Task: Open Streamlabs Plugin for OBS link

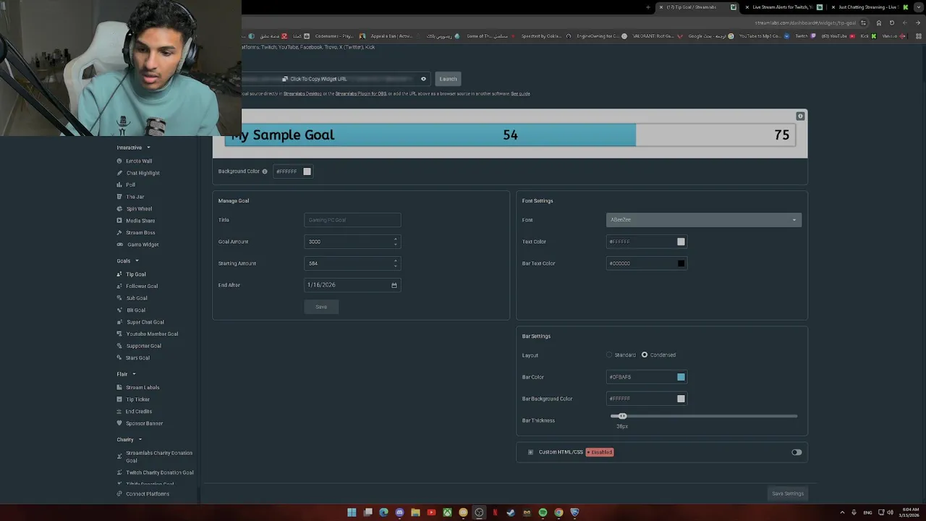Action: click(360, 93)
